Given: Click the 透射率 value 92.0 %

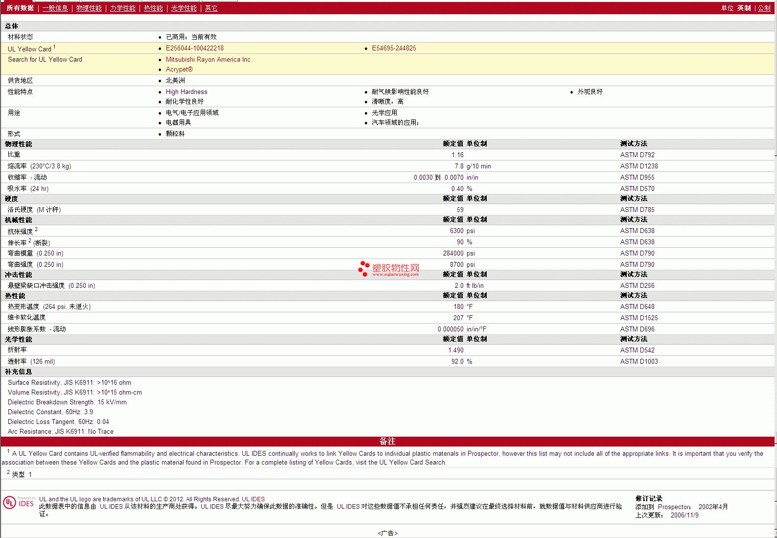Looking at the screenshot, I should click(x=462, y=362).
